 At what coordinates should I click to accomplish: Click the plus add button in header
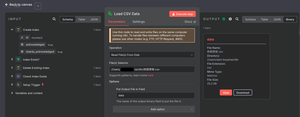coord(38,6)
